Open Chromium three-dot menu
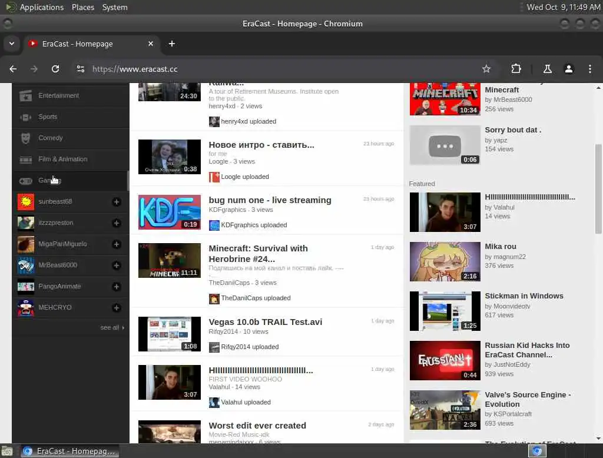Image resolution: width=603 pixels, height=458 pixels. tap(590, 69)
